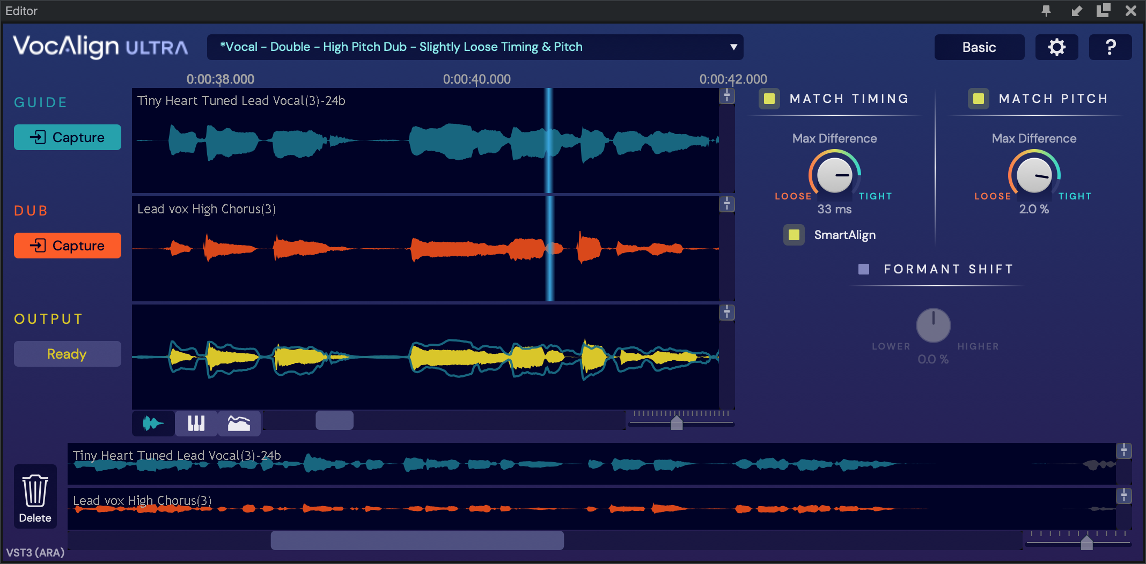Capture the Dub audio
The width and height of the screenshot is (1146, 564).
point(68,246)
